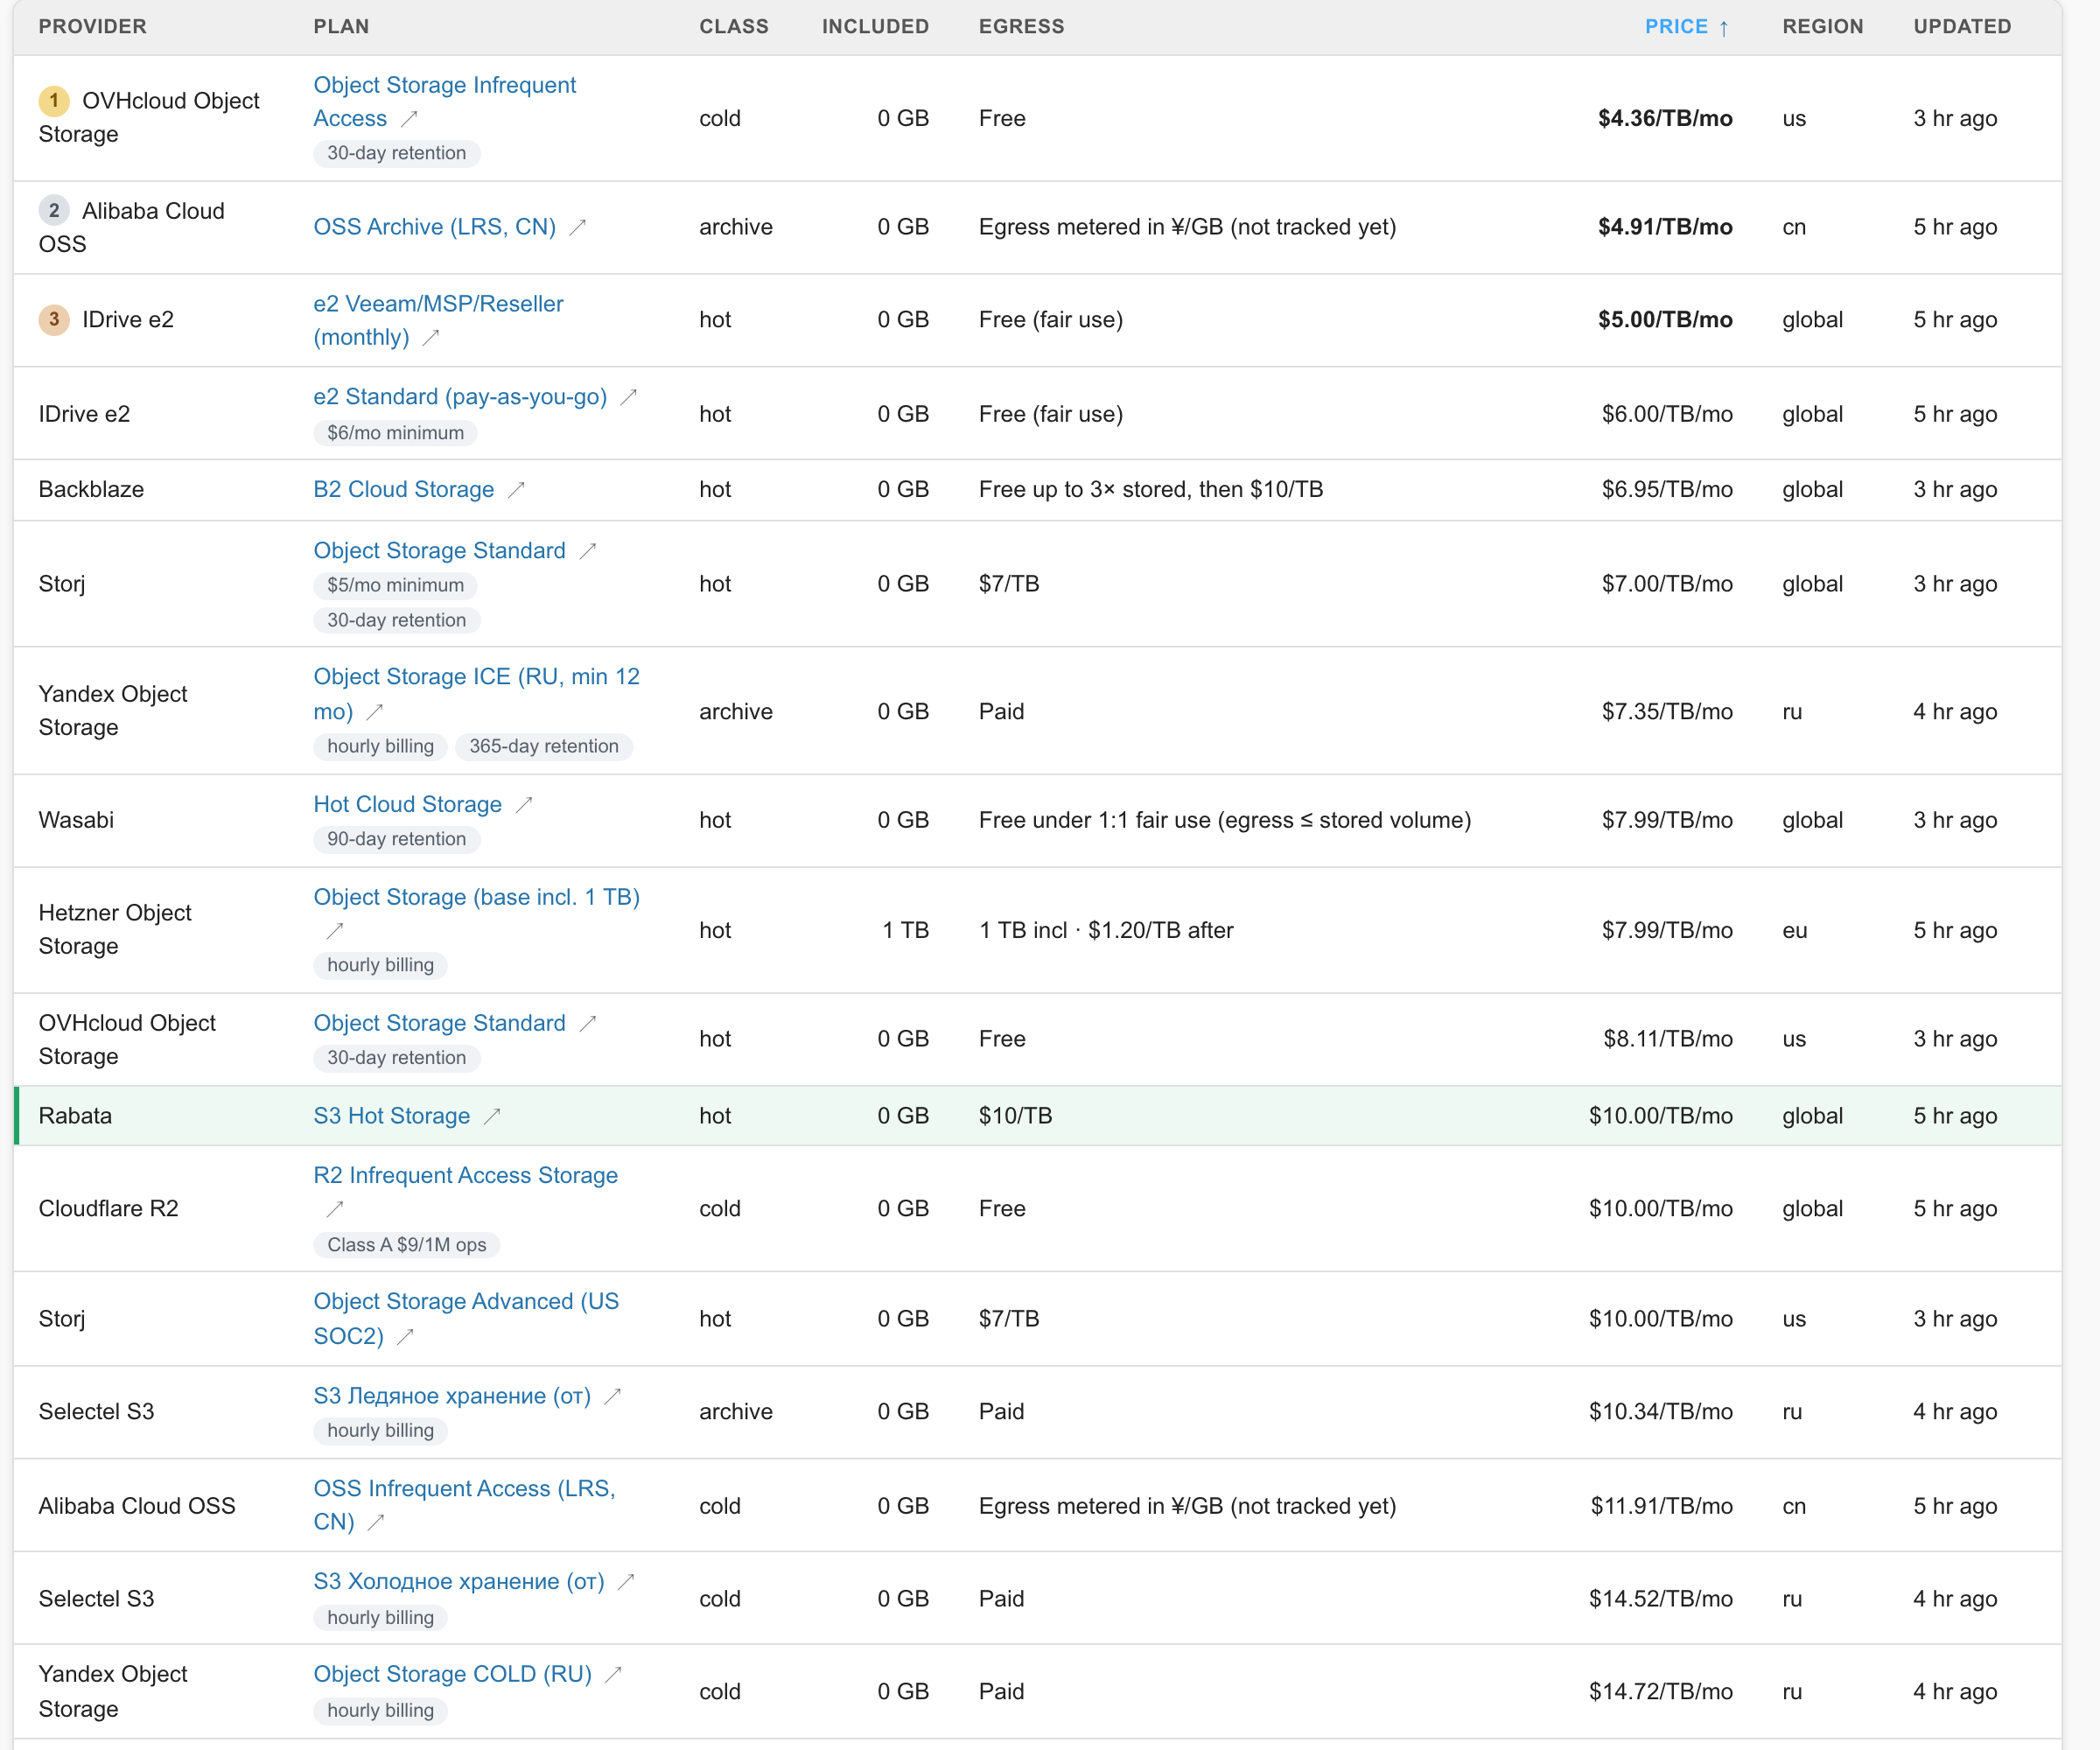Select the $11.91/TB/mo Alibaba price
Viewport: 2100px width, 1750px height.
coord(1661,1507)
